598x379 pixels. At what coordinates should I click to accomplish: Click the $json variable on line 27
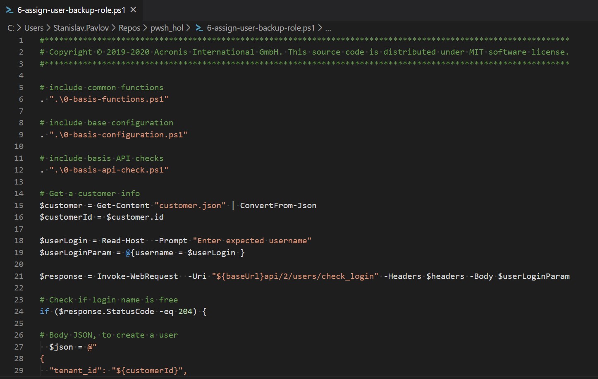61,347
